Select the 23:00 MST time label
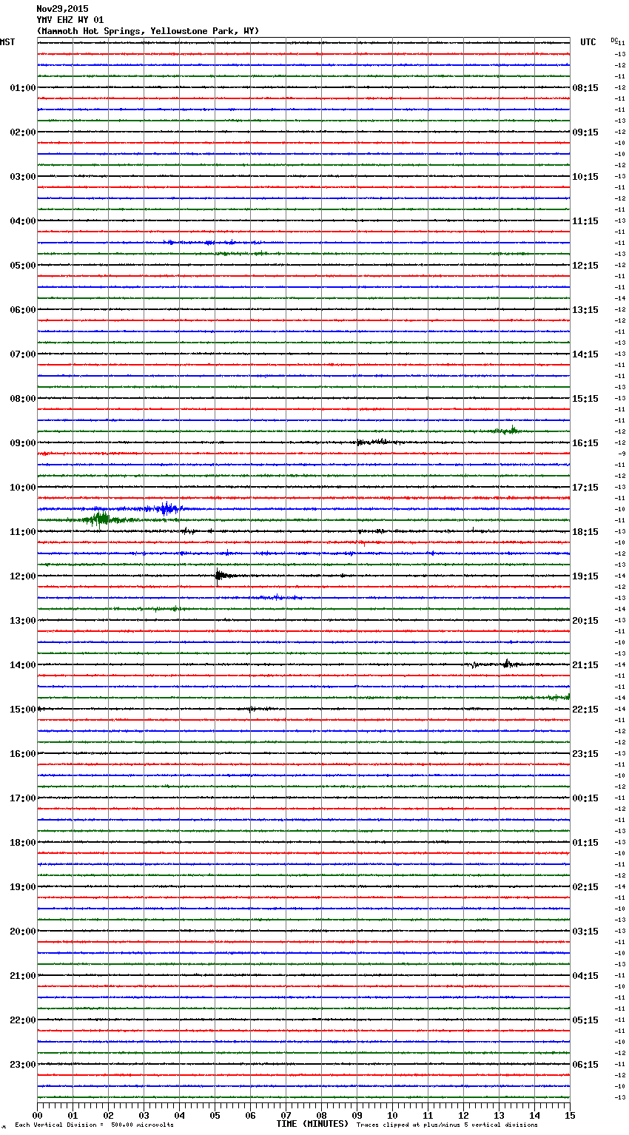 pyautogui.click(x=23, y=1065)
